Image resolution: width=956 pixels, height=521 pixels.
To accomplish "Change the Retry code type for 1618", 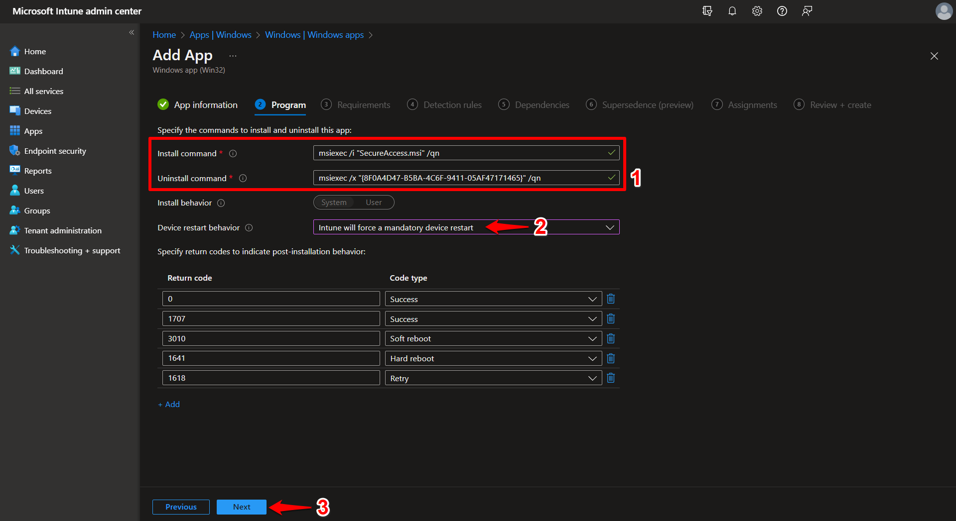I will 592,378.
